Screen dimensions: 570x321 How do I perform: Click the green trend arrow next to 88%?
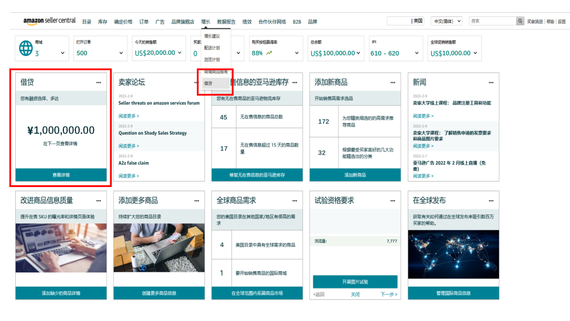point(268,52)
